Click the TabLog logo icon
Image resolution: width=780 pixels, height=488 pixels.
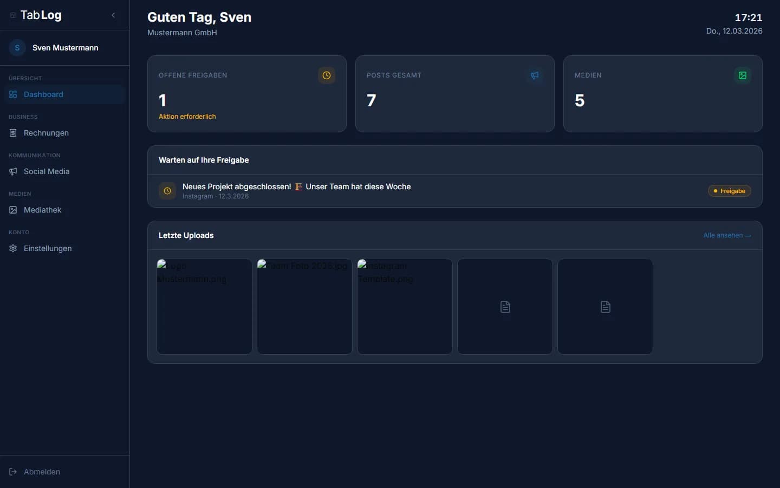13,15
